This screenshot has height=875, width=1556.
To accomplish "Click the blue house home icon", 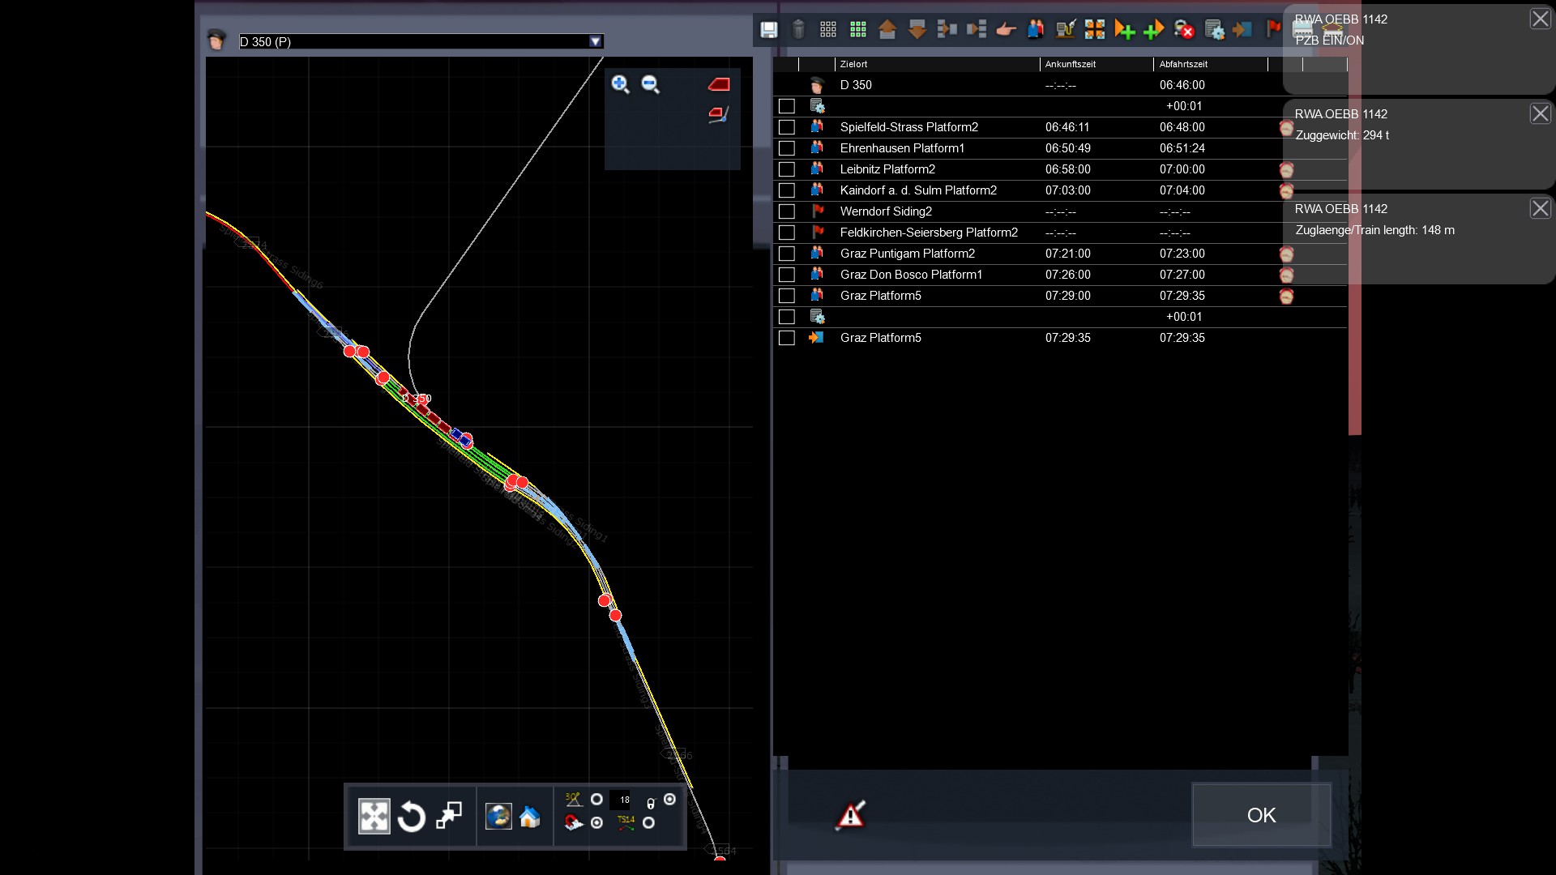I will click(x=529, y=817).
